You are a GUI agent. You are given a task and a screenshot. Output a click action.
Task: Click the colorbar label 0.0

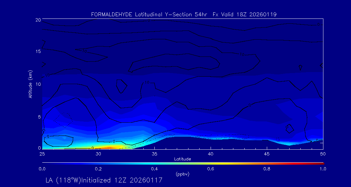point(42,169)
